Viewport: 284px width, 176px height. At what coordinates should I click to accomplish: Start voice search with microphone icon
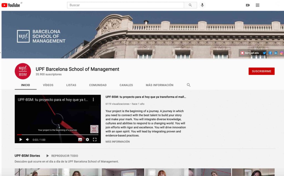[x=202, y=5]
